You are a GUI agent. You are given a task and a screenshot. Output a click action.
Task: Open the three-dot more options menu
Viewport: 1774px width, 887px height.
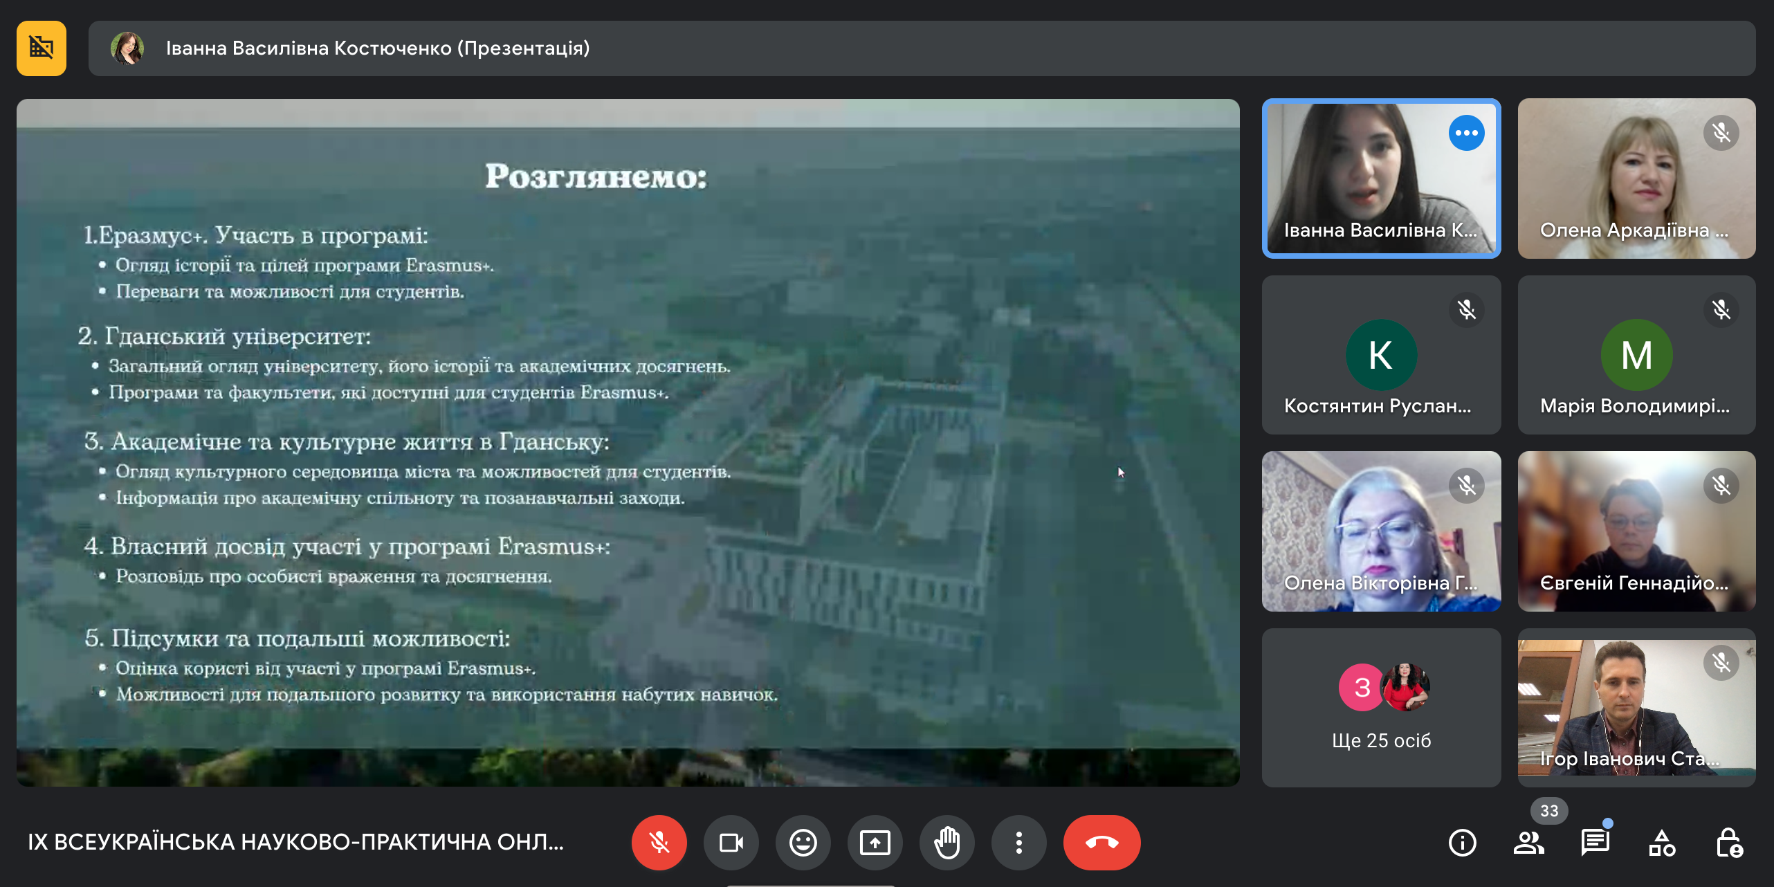[1018, 842]
